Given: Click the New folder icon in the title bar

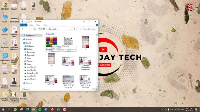Looking at the screenshot, I should (x=29, y=21).
